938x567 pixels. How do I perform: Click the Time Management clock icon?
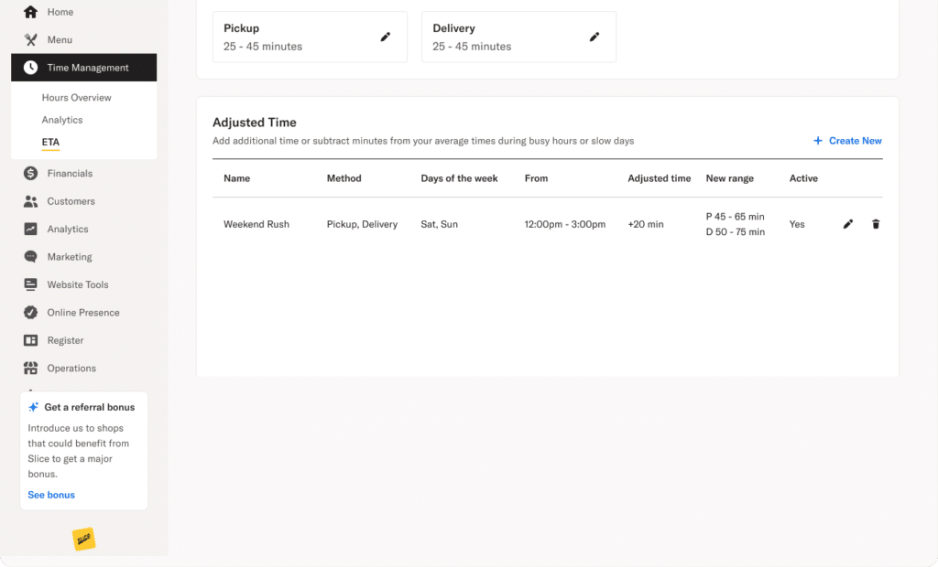[30, 68]
